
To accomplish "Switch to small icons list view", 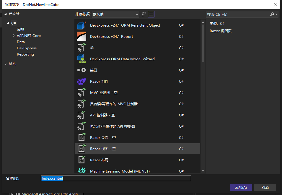I will 151,14.
